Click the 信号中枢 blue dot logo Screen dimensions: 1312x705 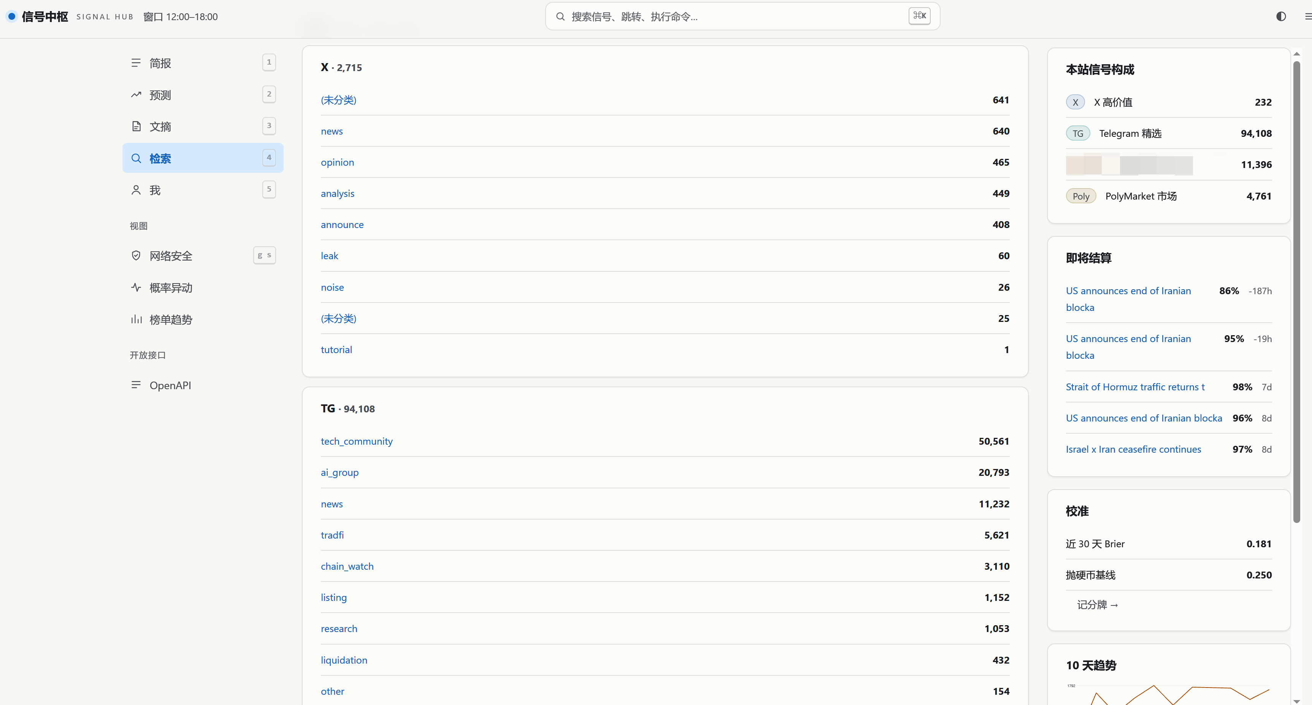click(x=12, y=16)
